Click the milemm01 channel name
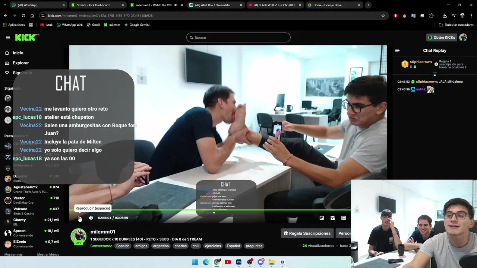 point(103,232)
